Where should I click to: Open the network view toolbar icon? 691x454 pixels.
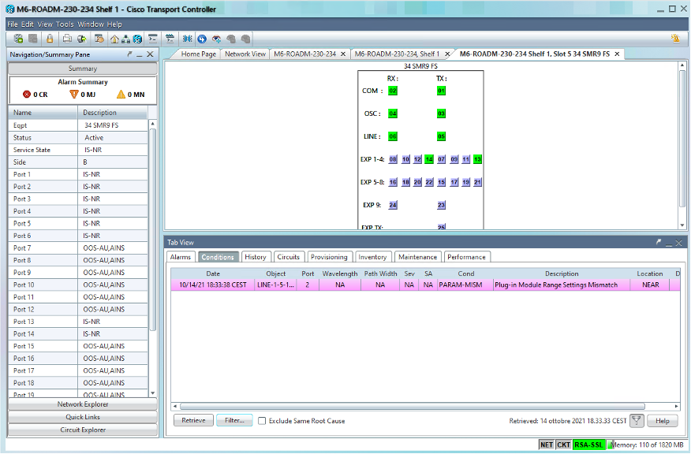(126, 39)
